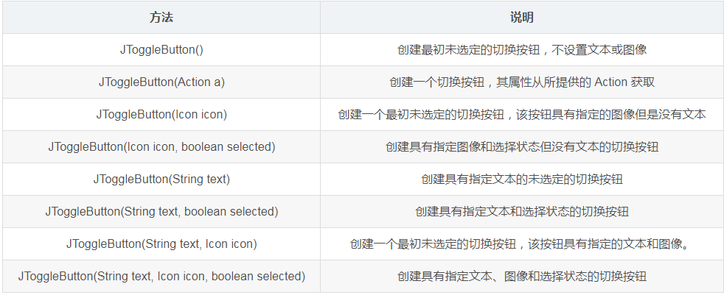
Task: Click 创建具有指定文本、图像和选择状态的切换按钮 cell
Action: pyautogui.click(x=522, y=276)
